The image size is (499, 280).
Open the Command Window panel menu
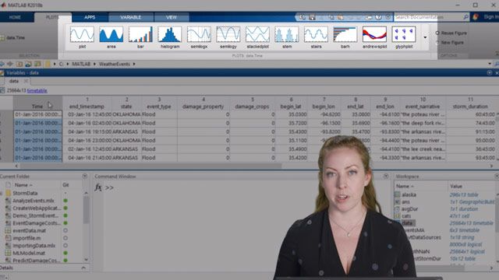tap(386, 176)
